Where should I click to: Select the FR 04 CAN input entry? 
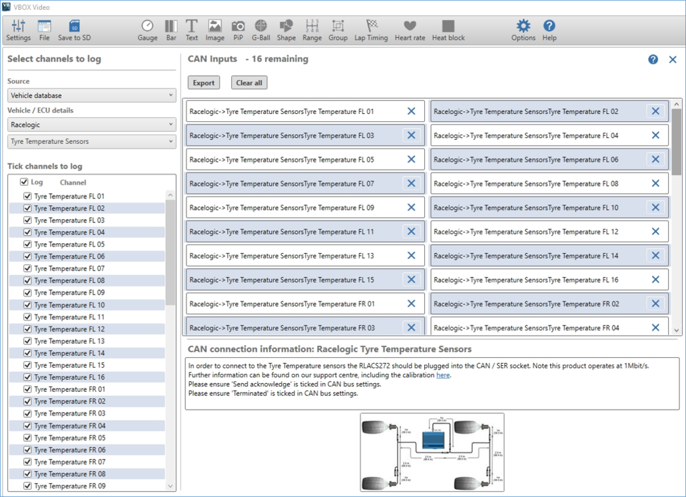(x=549, y=327)
